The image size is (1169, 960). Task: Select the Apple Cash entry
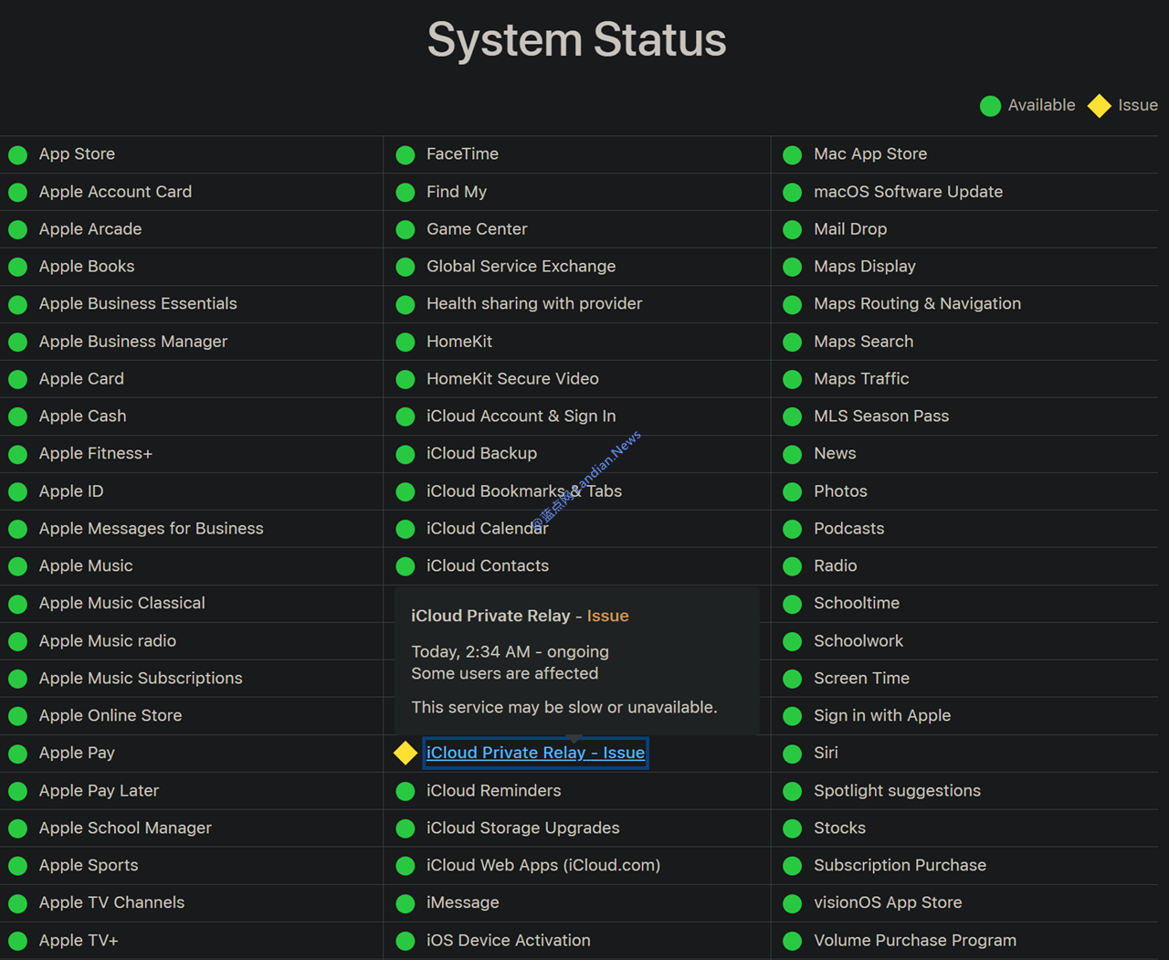click(82, 417)
